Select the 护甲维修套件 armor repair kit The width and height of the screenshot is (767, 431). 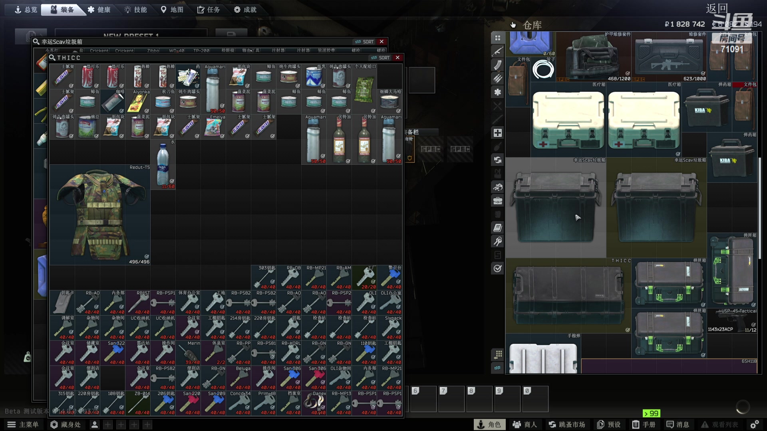594,57
